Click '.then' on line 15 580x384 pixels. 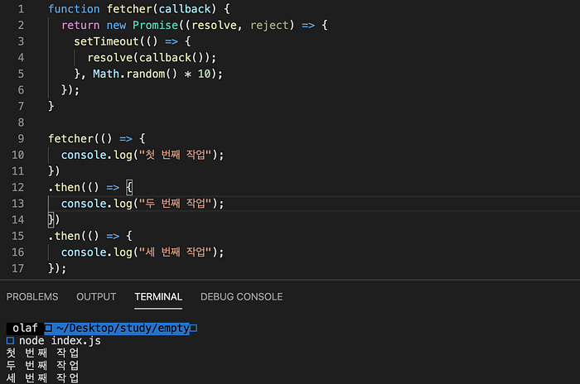click(65, 236)
